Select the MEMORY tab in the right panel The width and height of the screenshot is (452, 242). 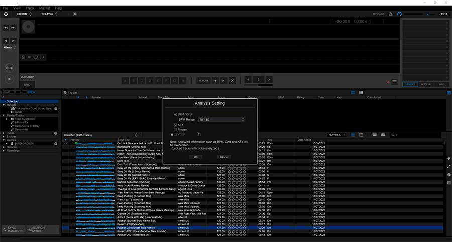tap(410, 84)
